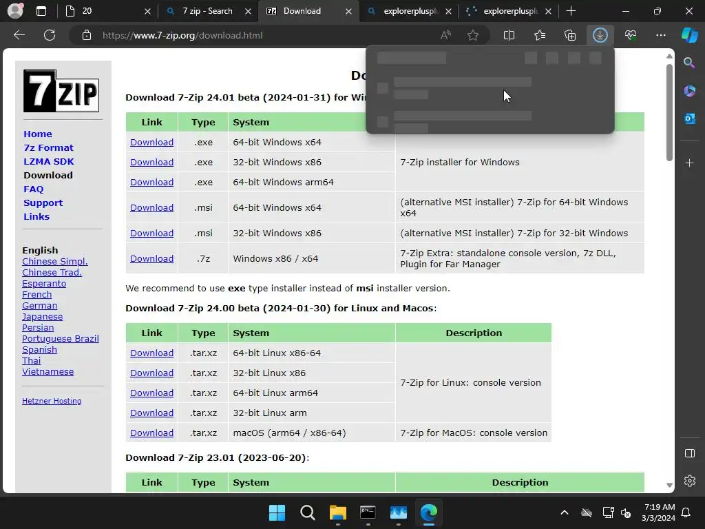705x529 pixels.
Task: Open a new browser tab
Action: click(x=571, y=11)
